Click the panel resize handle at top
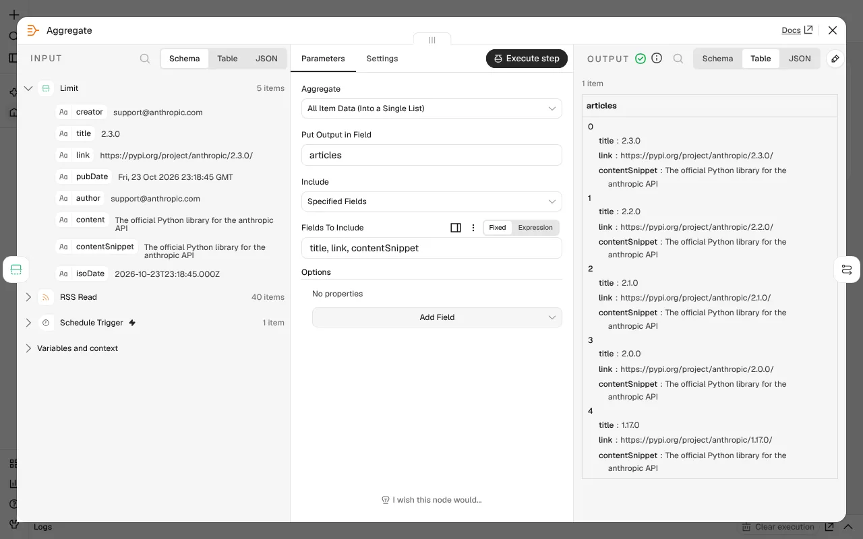Image resolution: width=863 pixels, height=539 pixels. tap(432, 40)
